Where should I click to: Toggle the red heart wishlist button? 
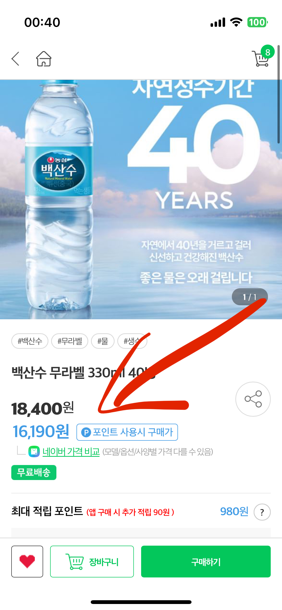(x=27, y=561)
